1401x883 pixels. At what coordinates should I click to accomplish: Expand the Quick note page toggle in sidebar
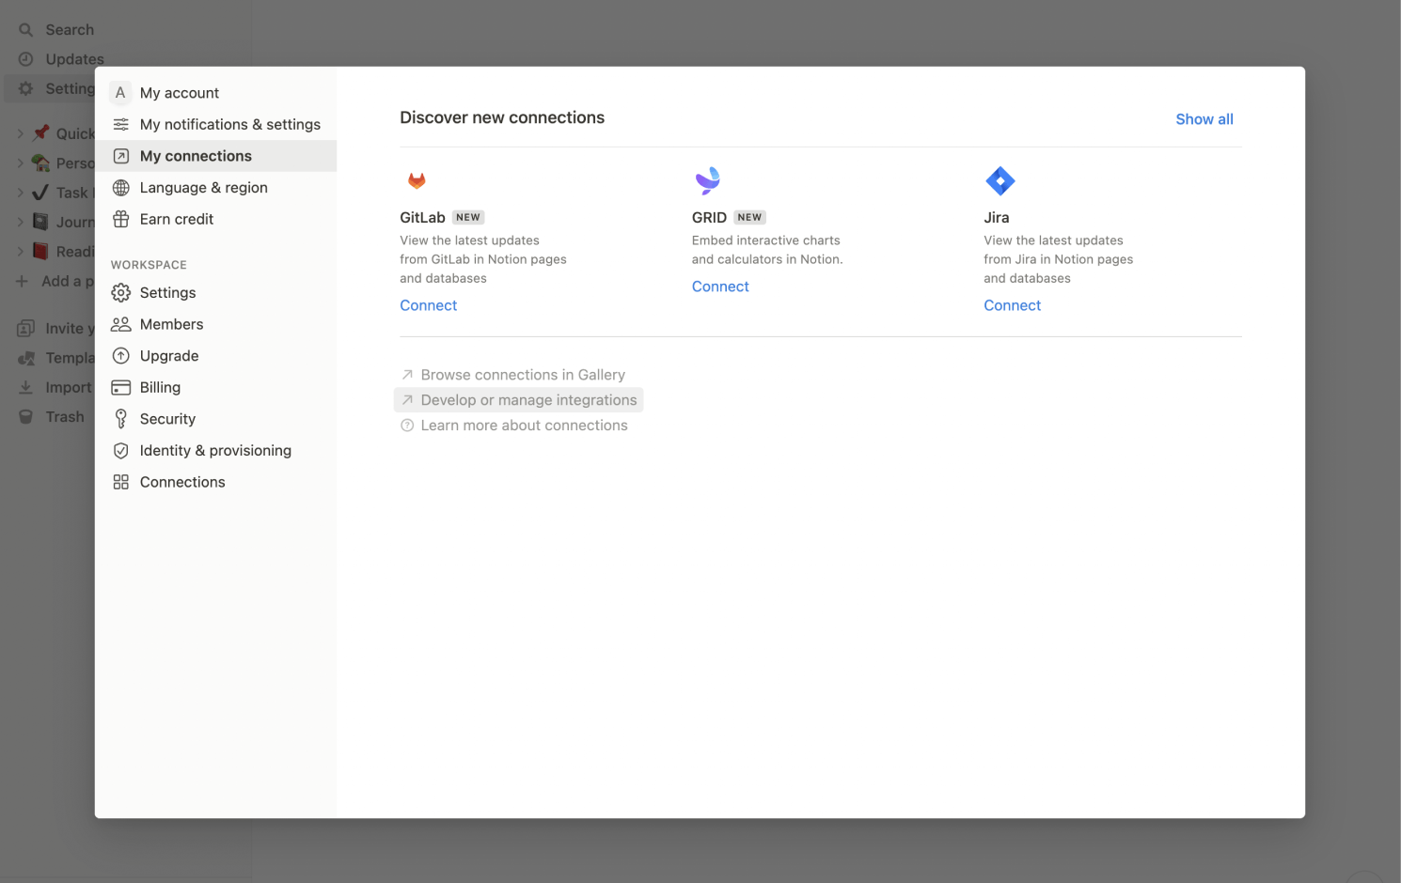click(20, 133)
